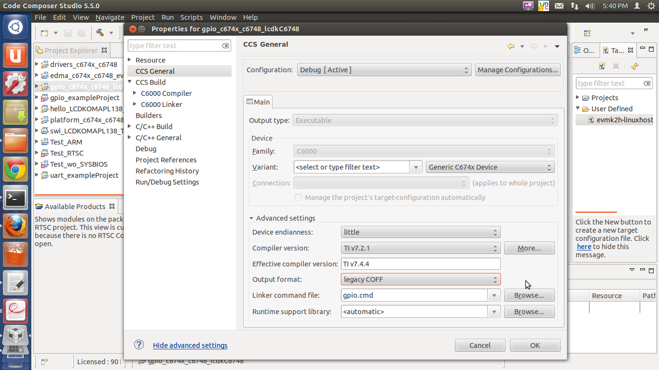Click the OK button

tap(535, 345)
